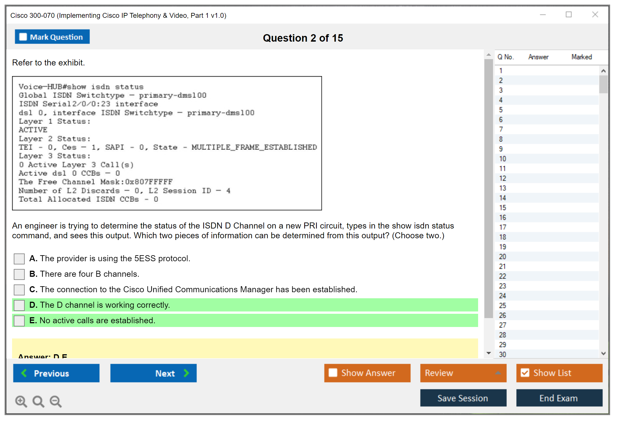Click the reset zoom magnifier icon
Screen dimensions: 617x422
[38, 401]
